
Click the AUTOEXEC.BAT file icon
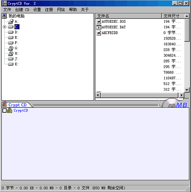(98, 27)
